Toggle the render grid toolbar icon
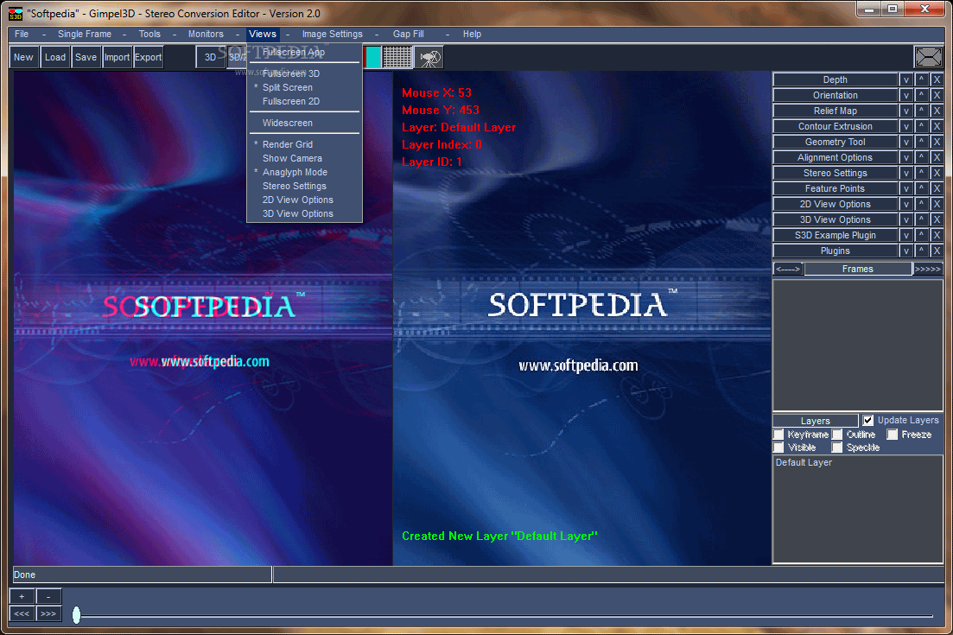 [397, 57]
